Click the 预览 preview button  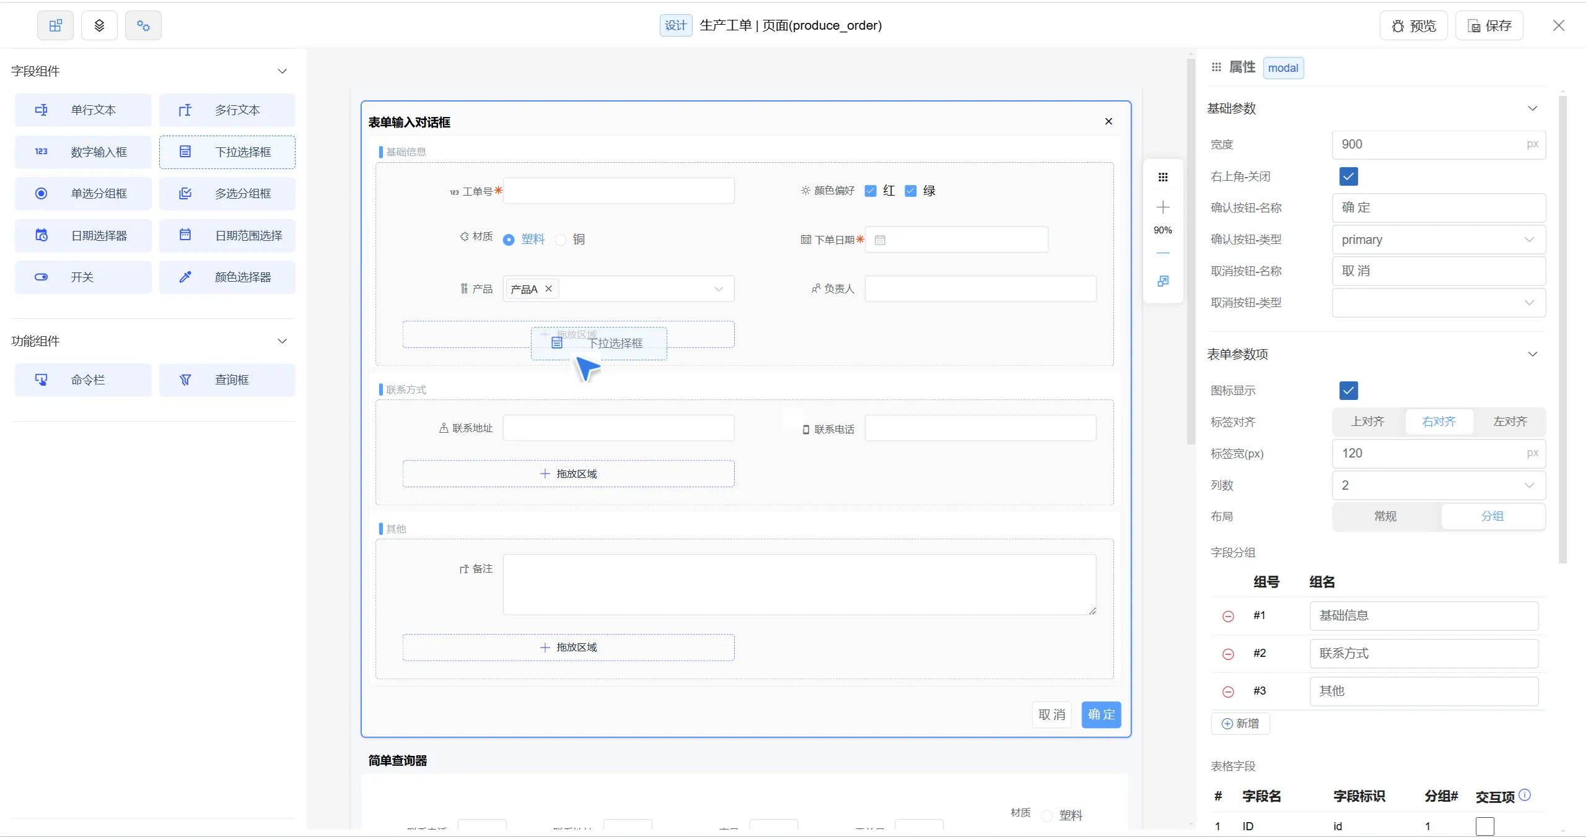click(1413, 25)
